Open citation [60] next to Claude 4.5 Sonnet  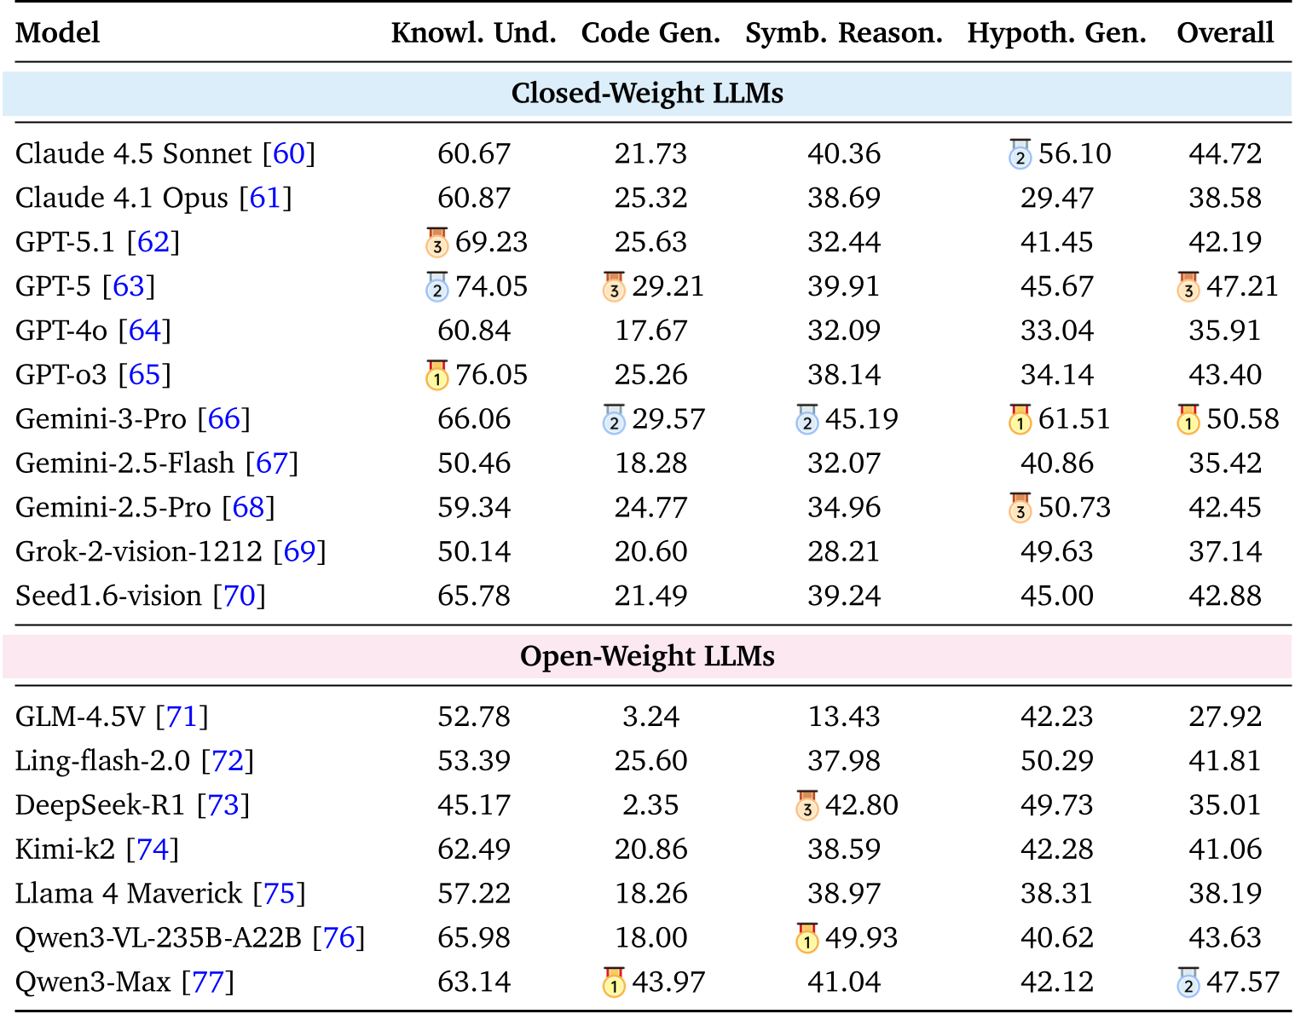[x=289, y=154]
